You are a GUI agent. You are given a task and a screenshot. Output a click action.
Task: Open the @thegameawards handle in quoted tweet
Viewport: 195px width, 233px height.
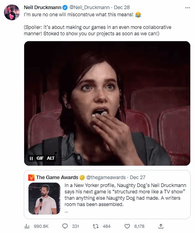[x=106, y=178]
